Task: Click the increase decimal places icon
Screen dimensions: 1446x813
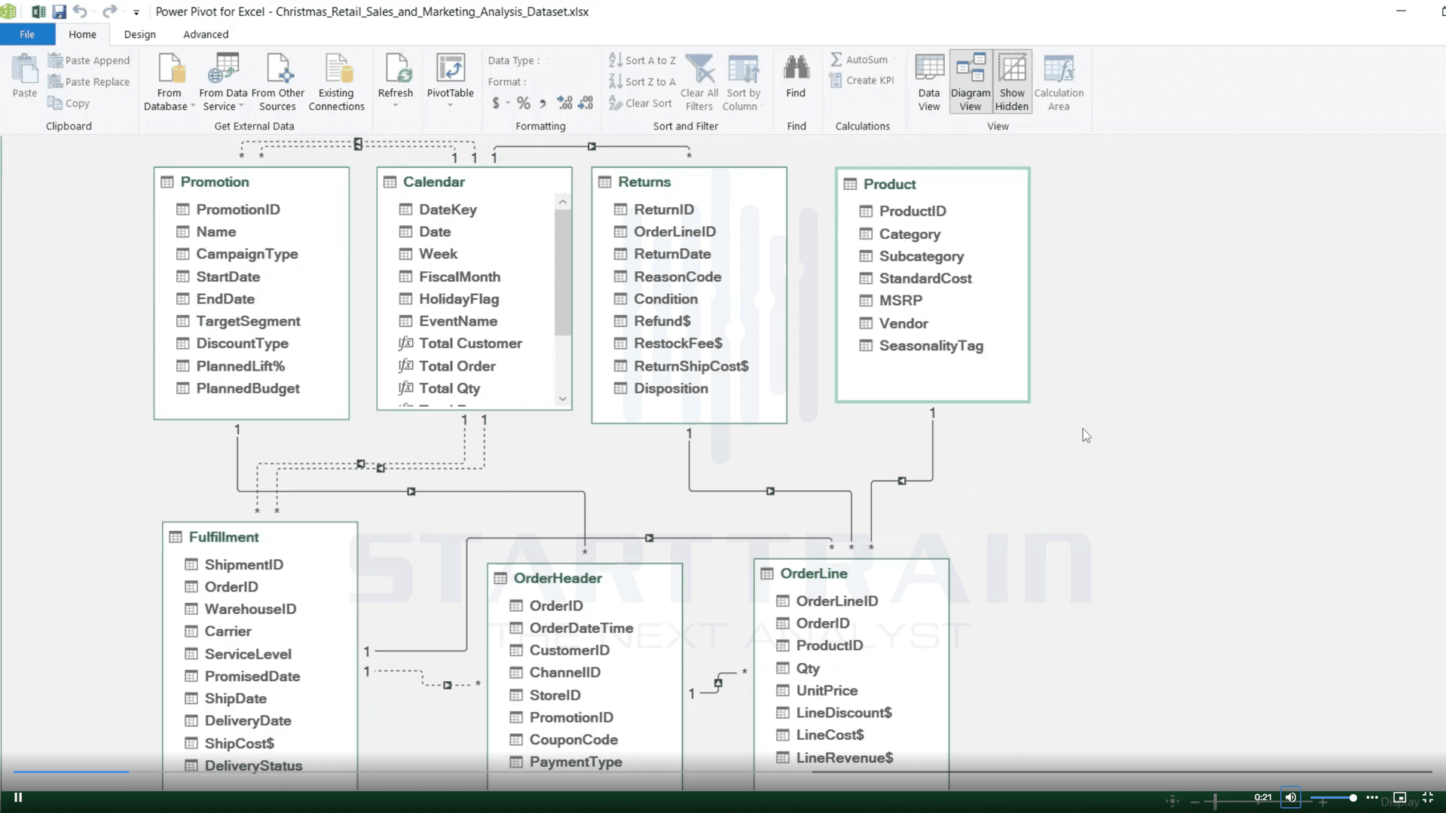Action: point(564,103)
